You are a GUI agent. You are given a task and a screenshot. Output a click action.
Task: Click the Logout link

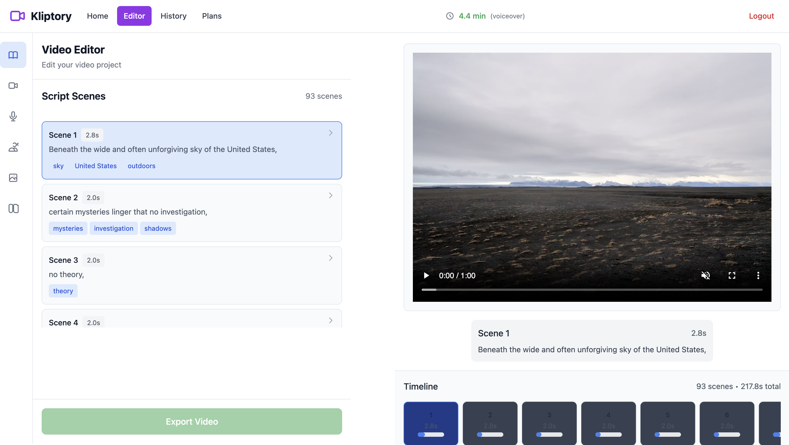(761, 16)
